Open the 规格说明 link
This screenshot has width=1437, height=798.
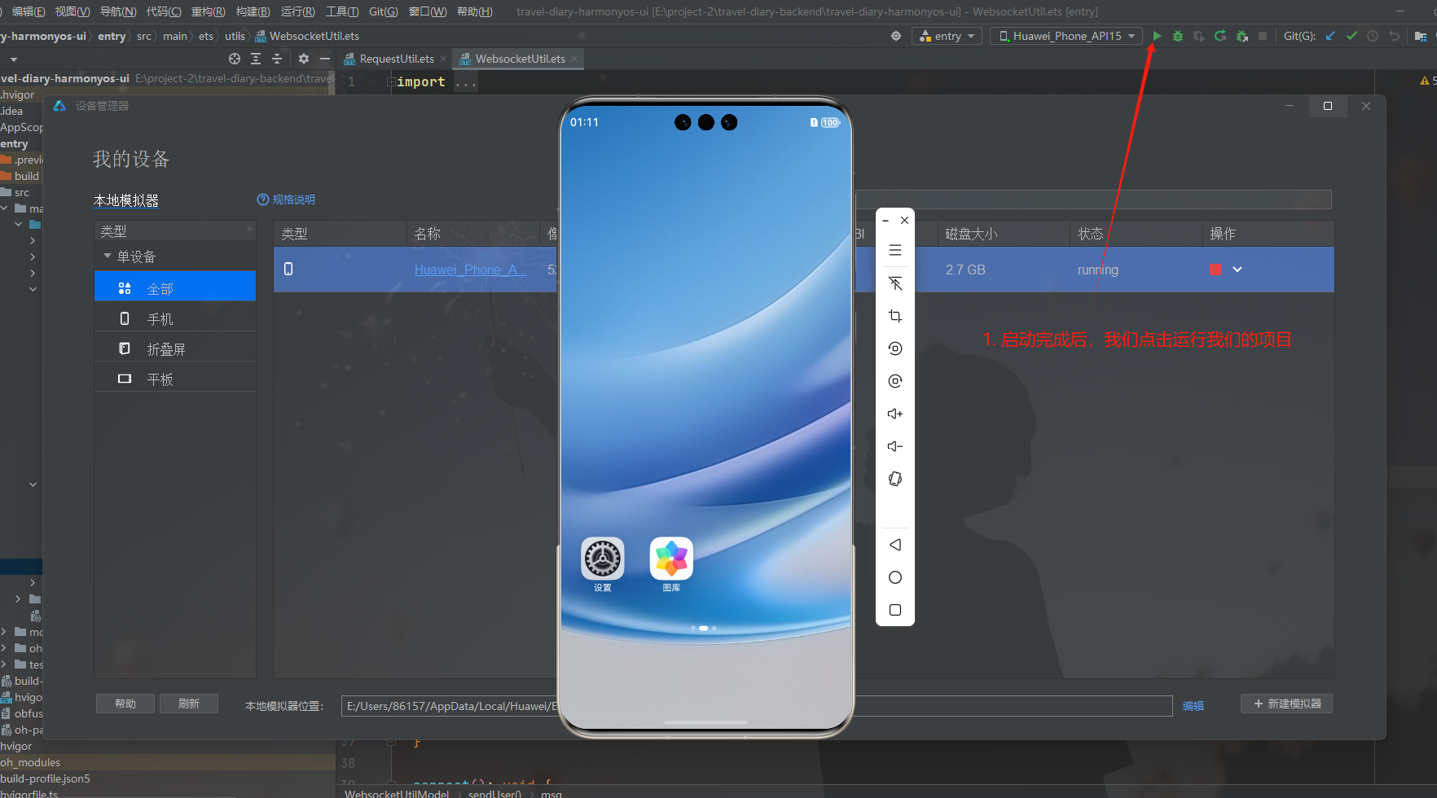[286, 199]
